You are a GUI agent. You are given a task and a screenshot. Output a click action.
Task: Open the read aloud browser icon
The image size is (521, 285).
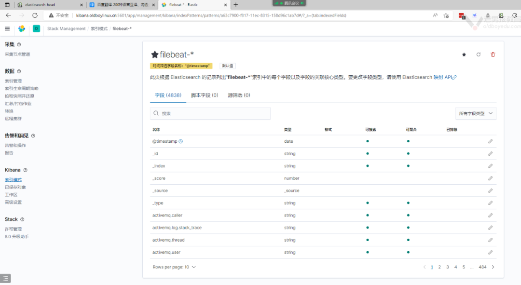pos(435,15)
